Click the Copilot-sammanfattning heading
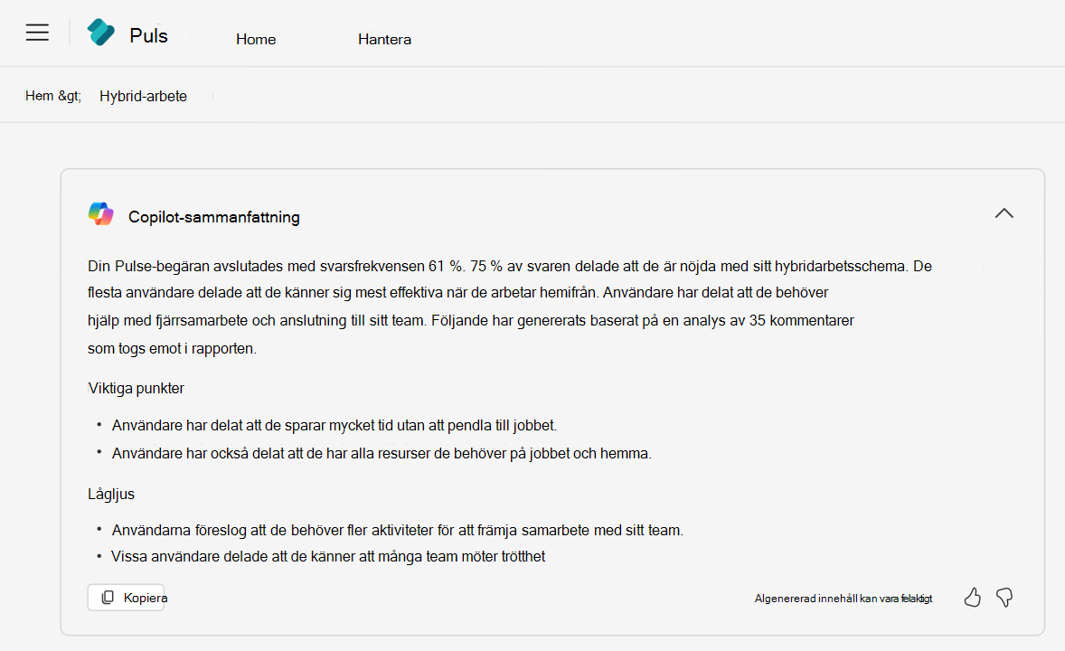Viewport: 1065px width, 651px height. click(214, 217)
